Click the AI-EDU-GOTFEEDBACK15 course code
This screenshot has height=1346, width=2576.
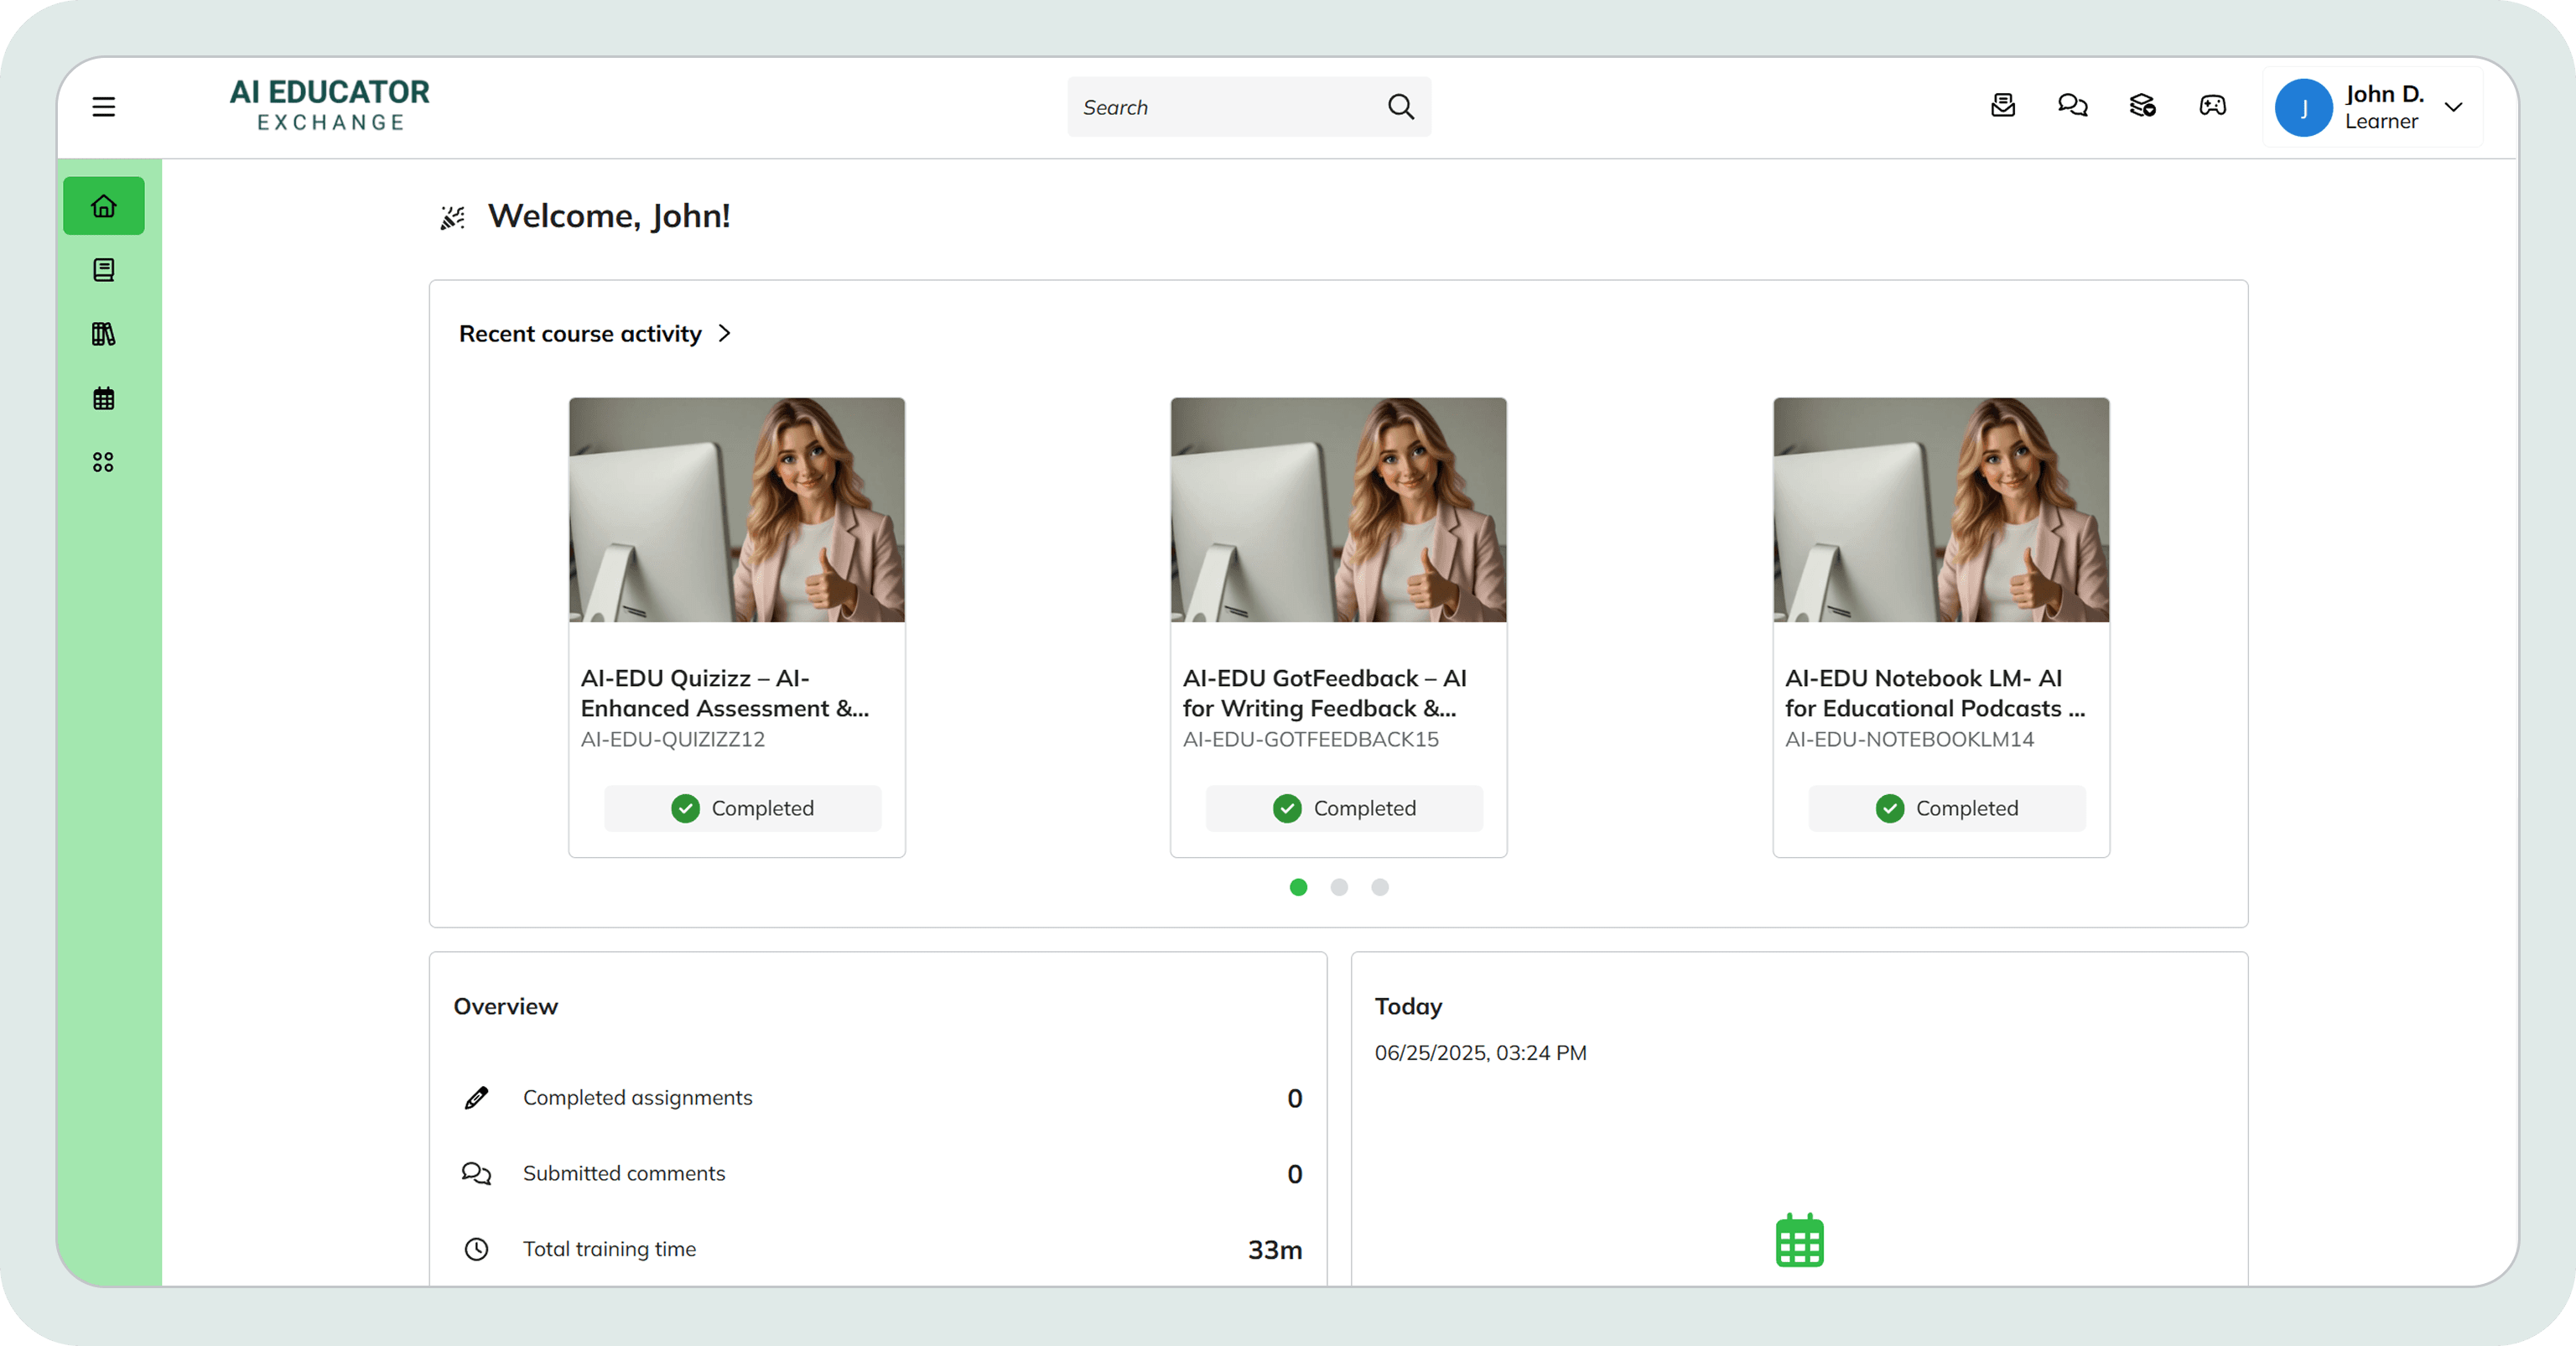[1311, 740]
